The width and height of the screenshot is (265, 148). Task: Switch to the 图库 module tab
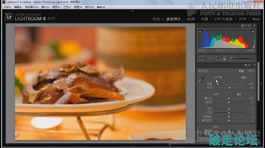click(156, 19)
